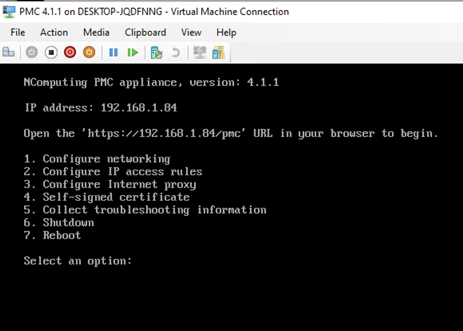Click the orange Save state icon
The image size is (463, 331).
89,53
